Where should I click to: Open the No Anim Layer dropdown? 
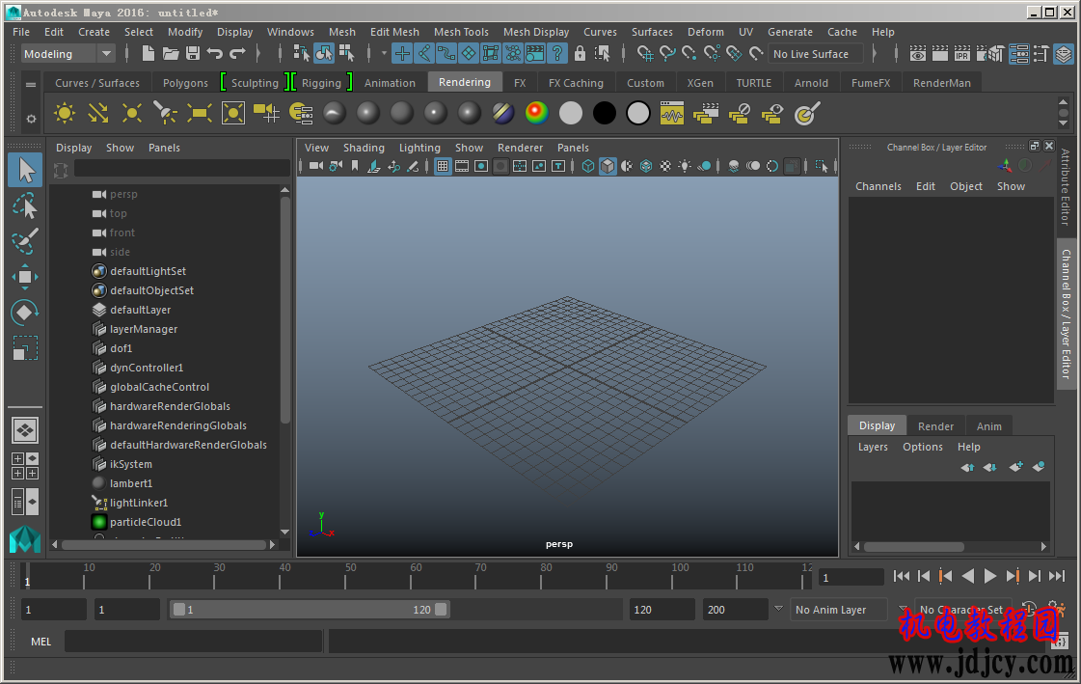[840, 610]
